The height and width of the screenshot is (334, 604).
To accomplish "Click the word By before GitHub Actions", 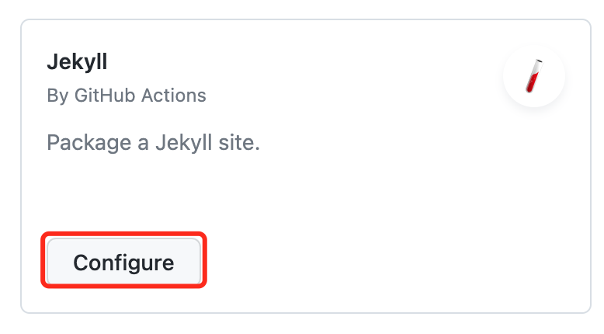I will 57,96.
